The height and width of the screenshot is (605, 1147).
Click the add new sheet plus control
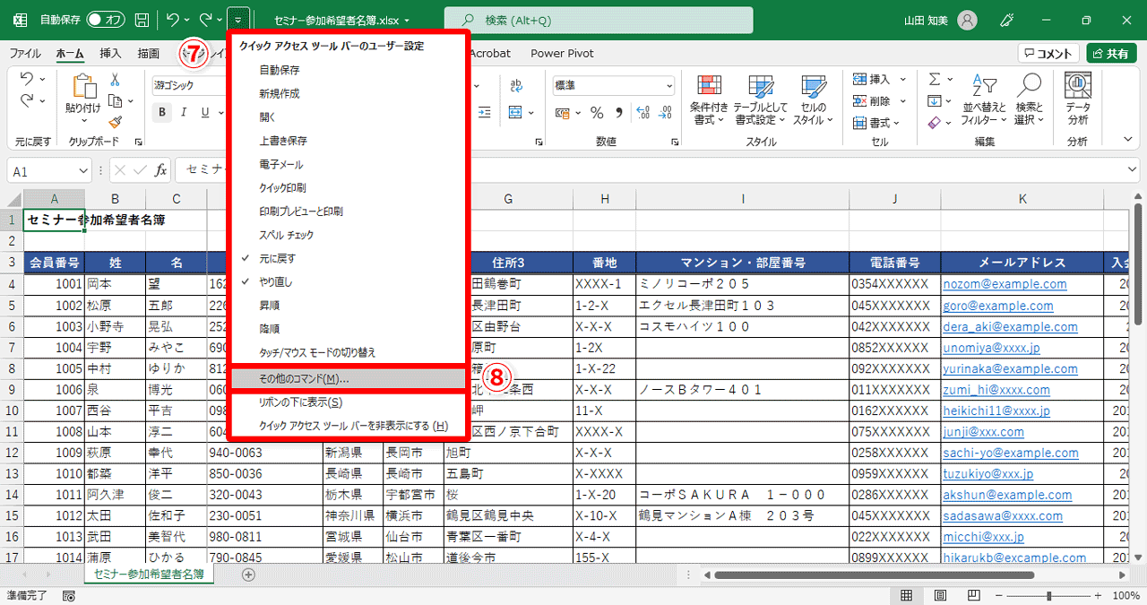(249, 575)
